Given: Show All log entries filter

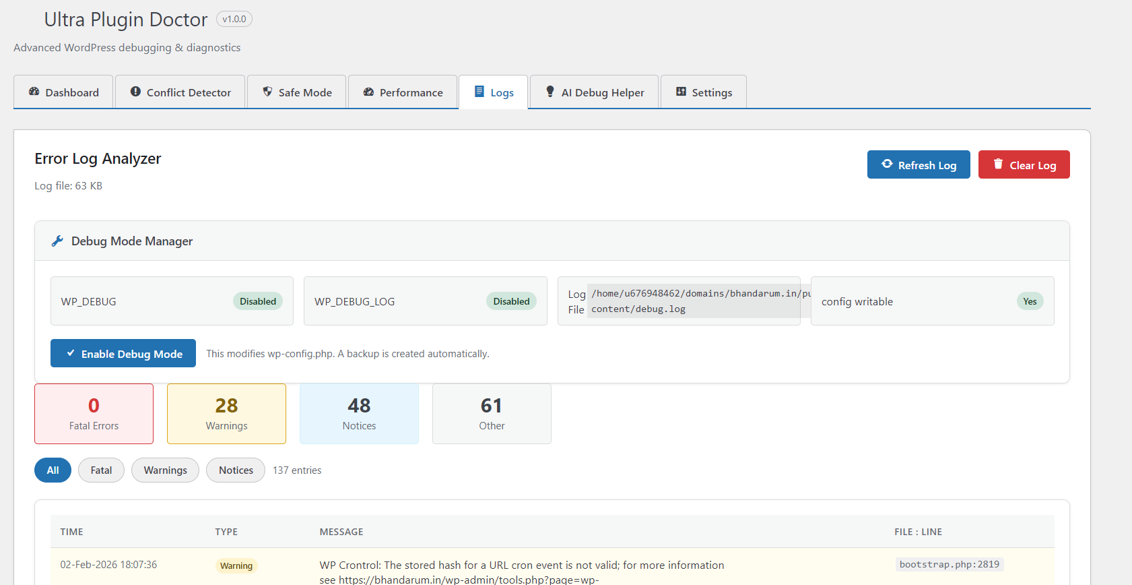Looking at the screenshot, I should tap(53, 470).
